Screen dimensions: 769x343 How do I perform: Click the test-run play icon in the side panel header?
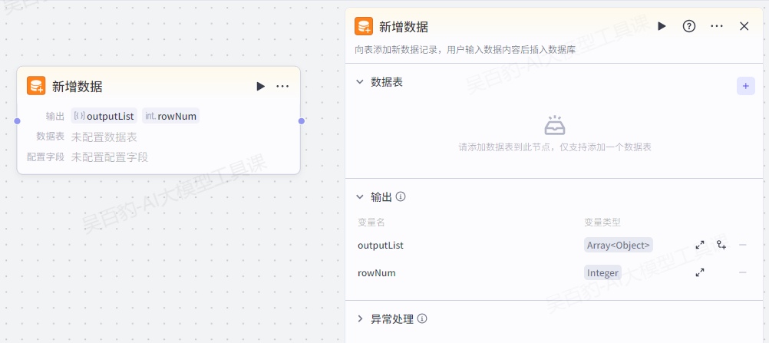(x=662, y=26)
